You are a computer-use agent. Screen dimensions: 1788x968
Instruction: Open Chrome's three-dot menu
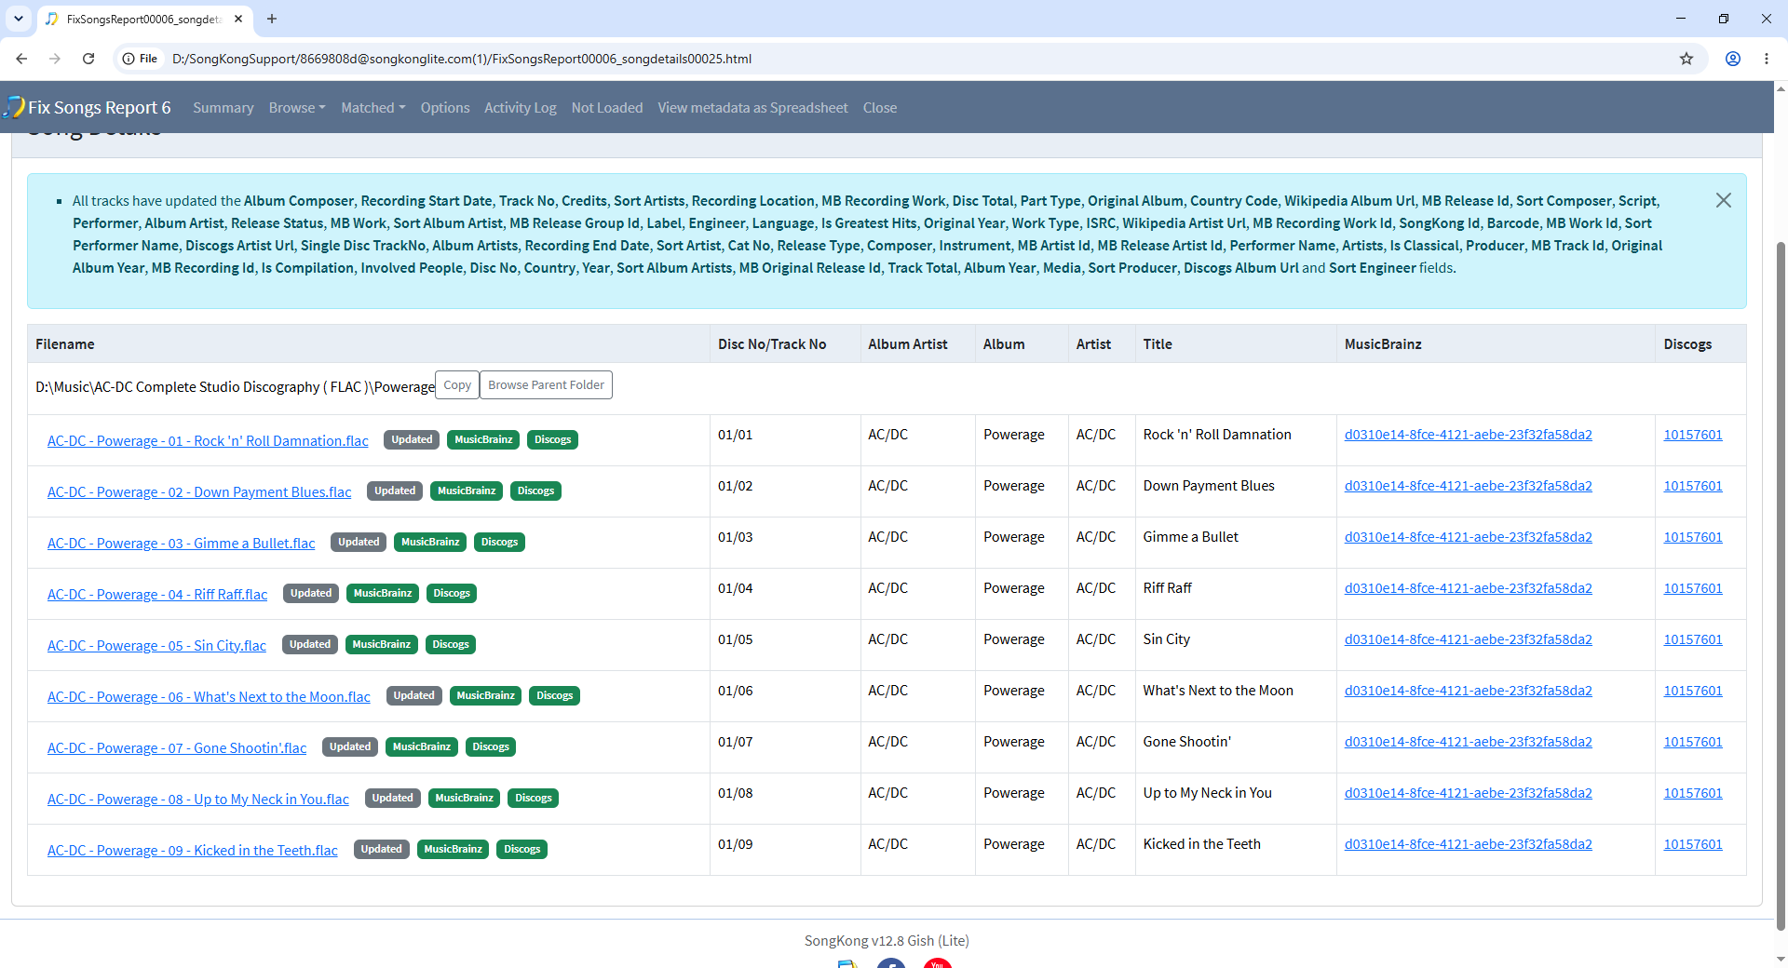[1767, 59]
